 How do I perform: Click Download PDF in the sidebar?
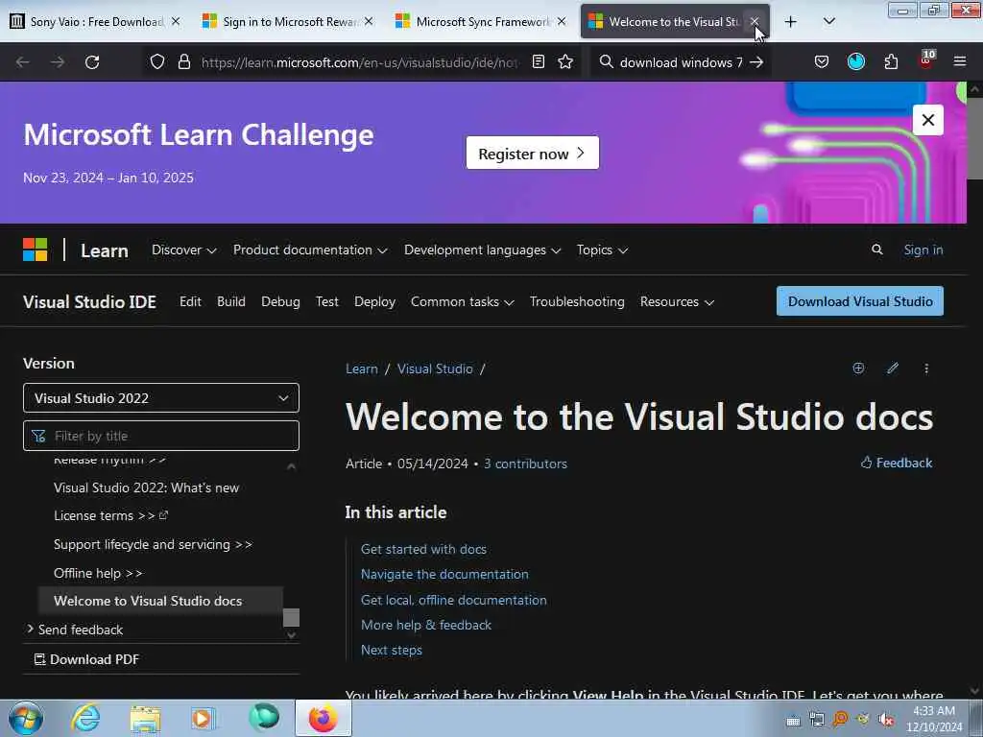tap(86, 659)
